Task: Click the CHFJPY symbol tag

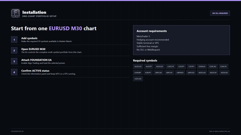Action: [x=191, y=66]
